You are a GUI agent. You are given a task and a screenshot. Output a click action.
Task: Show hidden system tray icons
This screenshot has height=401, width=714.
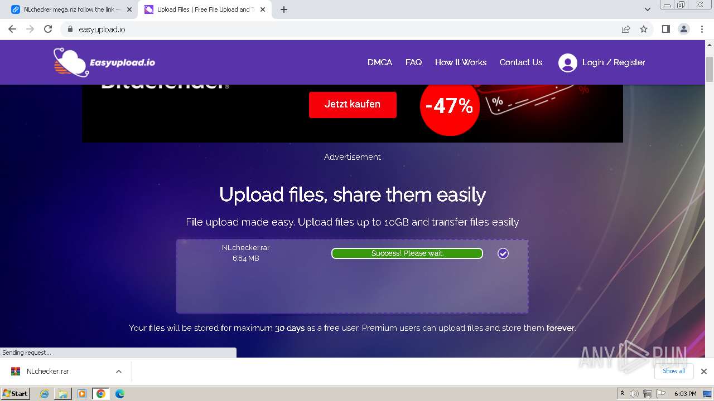(622, 394)
